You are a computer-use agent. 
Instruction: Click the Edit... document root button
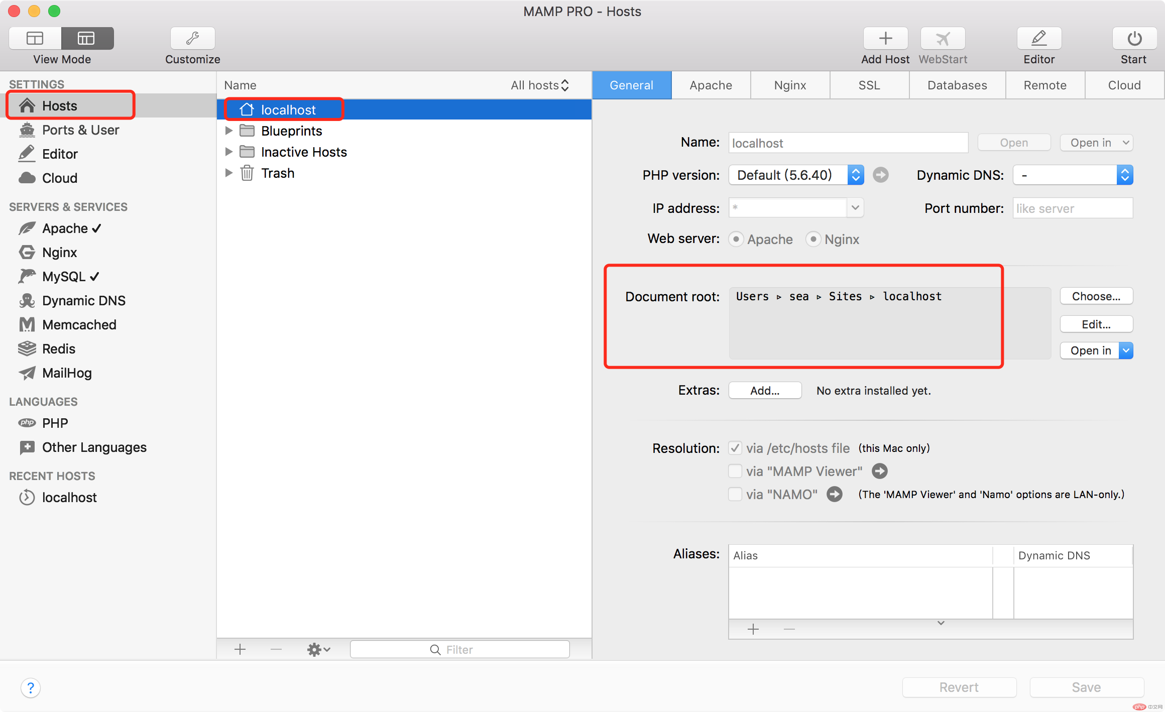1097,324
